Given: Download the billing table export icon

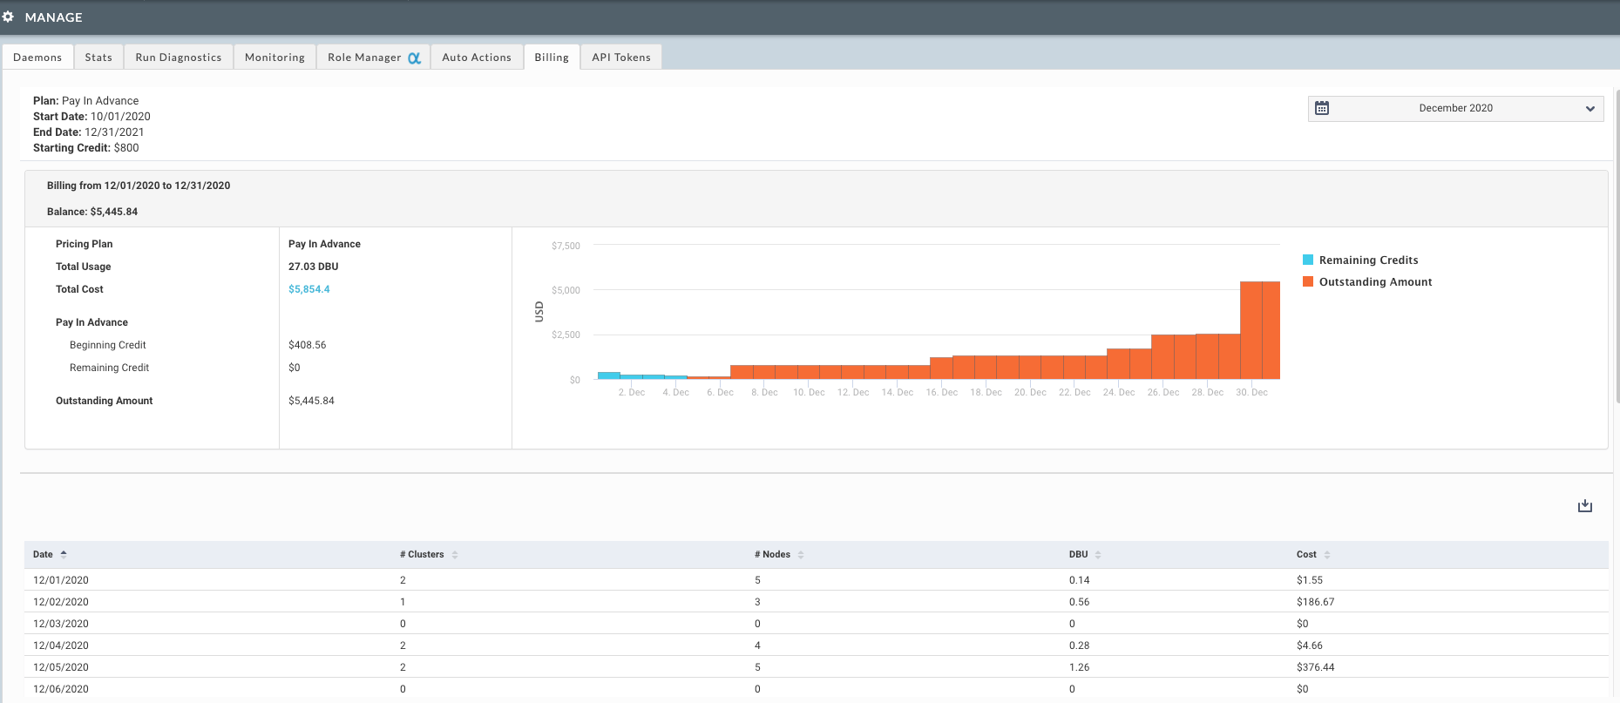Looking at the screenshot, I should (1585, 505).
